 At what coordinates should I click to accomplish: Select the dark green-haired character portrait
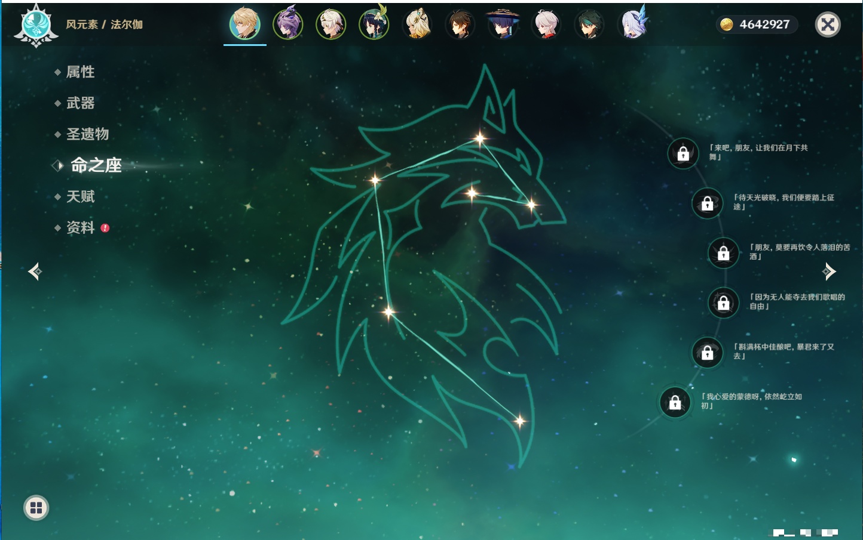[x=589, y=24]
